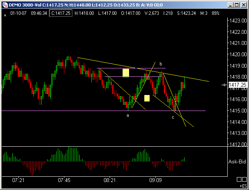Click the 89% indicator in data bar
The height and width of the screenshot is (190, 249).
pyautogui.click(x=215, y=13)
